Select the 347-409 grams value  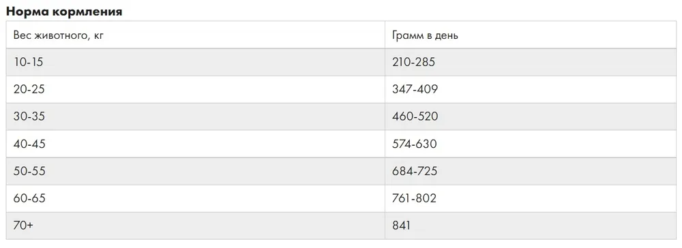[415, 89]
